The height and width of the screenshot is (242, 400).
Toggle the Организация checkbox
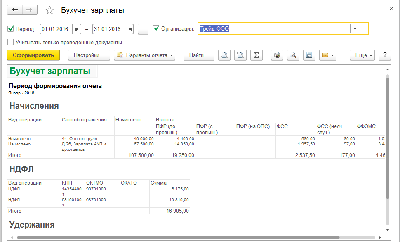pos(156,28)
